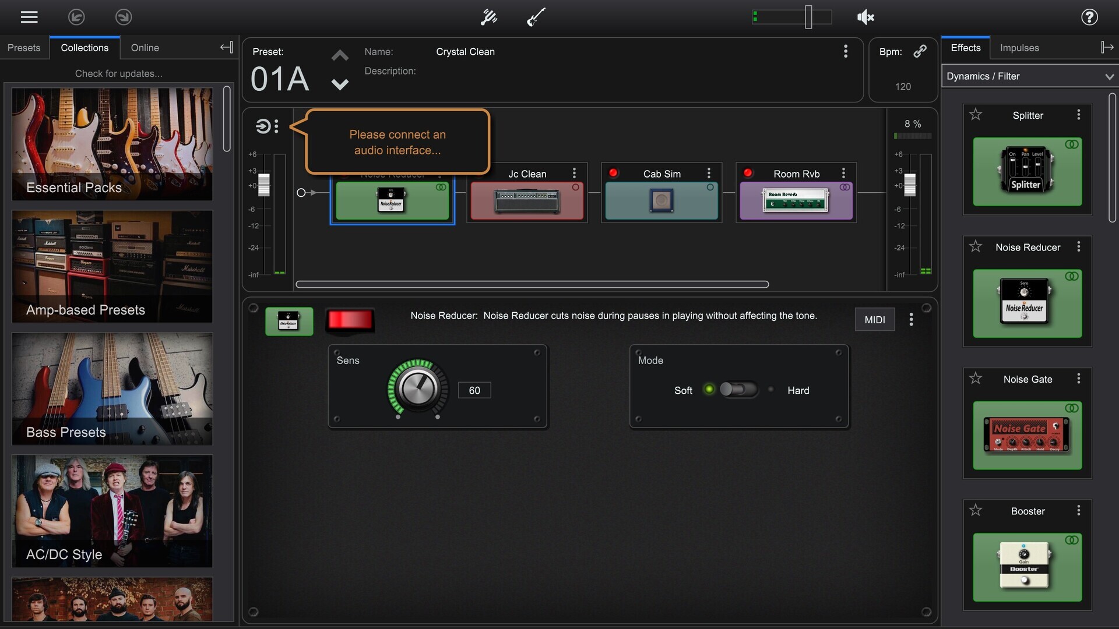Collapse the right effects panel arrow
1119x629 pixels.
[x=1107, y=48]
